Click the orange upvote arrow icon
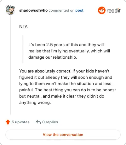Screen dimensions: 126x145 click(x=8, y=122)
